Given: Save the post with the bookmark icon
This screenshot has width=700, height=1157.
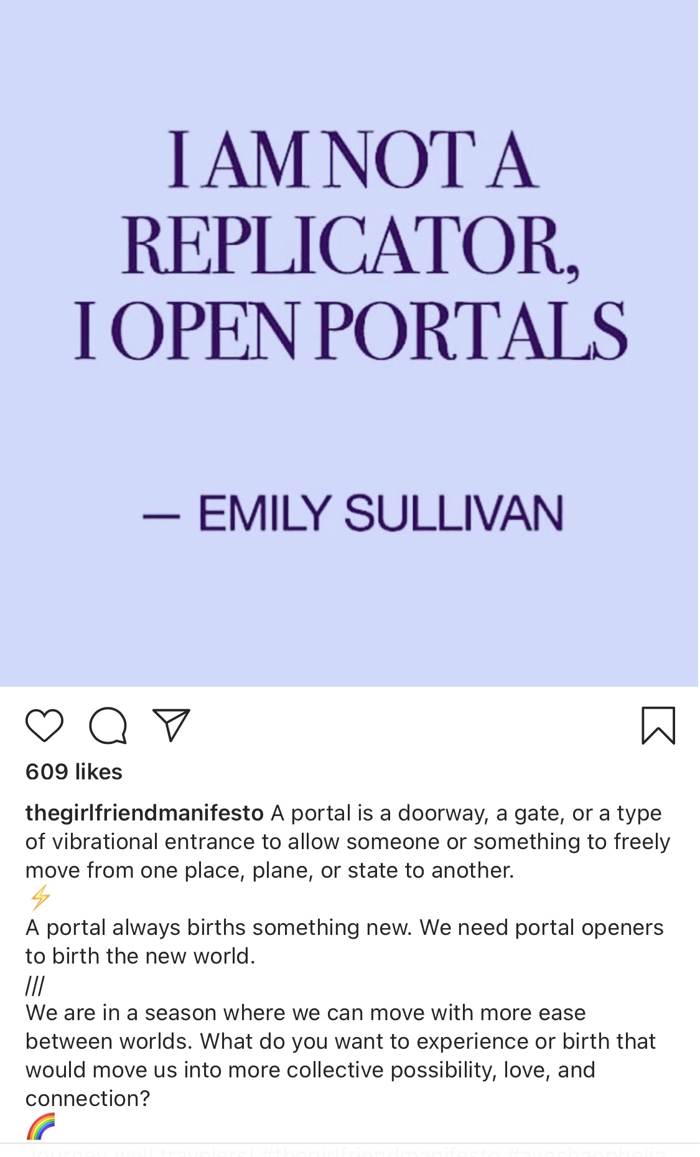Looking at the screenshot, I should (x=658, y=725).
